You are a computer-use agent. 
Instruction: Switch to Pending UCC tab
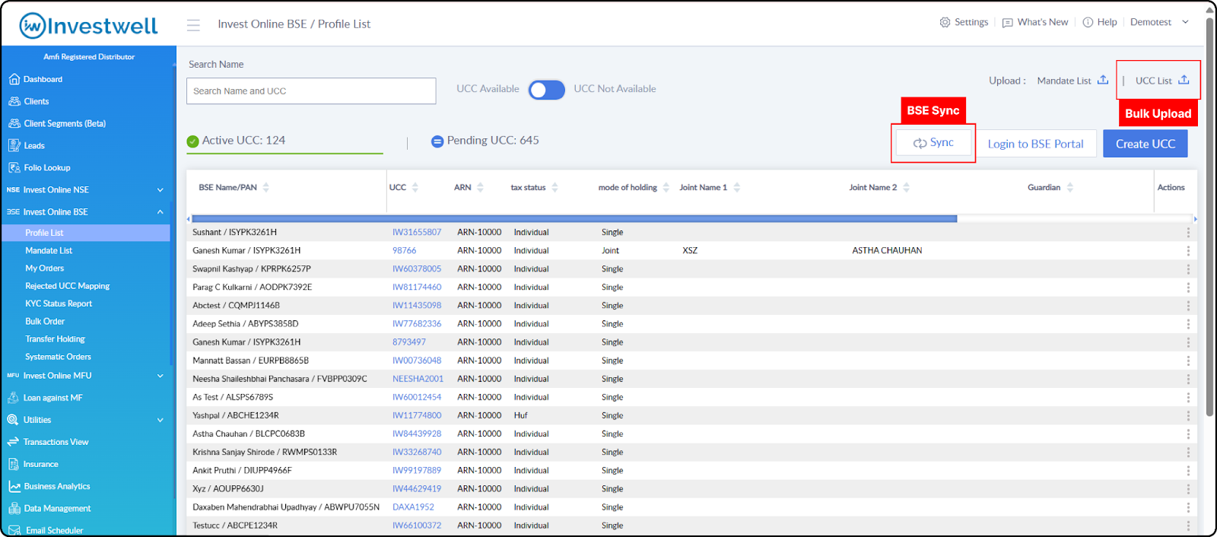point(485,141)
